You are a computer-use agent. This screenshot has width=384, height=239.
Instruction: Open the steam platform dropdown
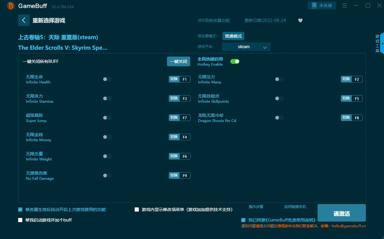coord(246,47)
